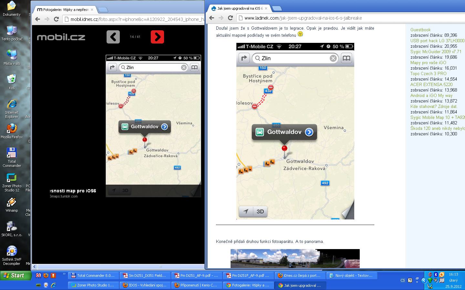Viewport: 465px width, 290px height.
Task: Click the CS language indicator in the taskbar
Action: tap(402, 280)
